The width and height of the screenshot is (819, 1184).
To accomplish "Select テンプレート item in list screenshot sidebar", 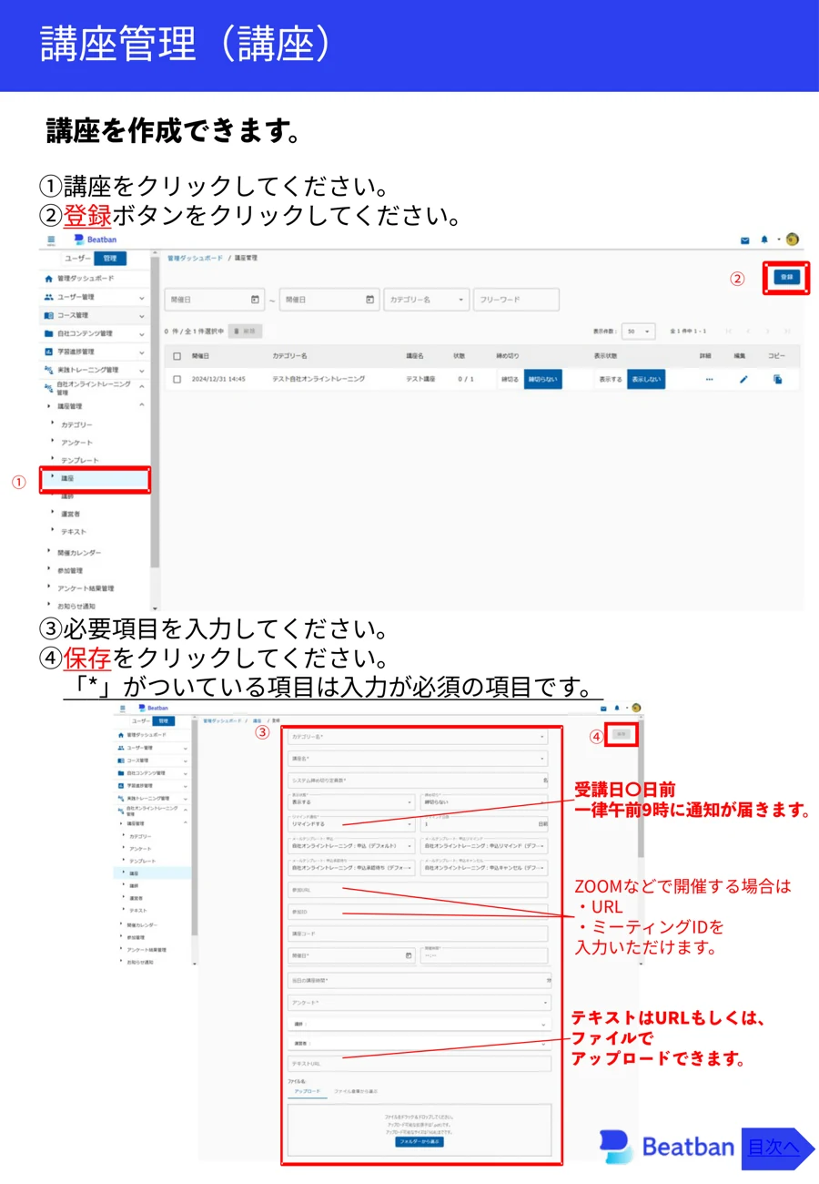I will 80,460.
